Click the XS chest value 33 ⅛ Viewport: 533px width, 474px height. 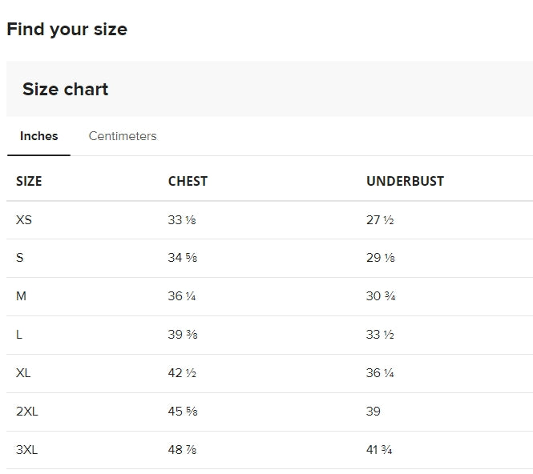tap(182, 220)
